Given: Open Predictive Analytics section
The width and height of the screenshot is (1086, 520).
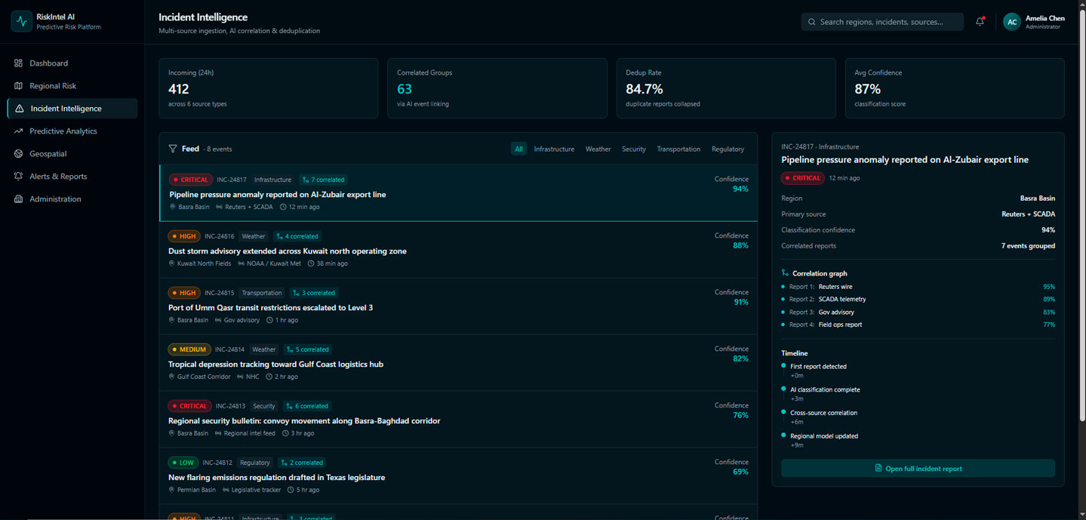Looking at the screenshot, I should (72, 131).
